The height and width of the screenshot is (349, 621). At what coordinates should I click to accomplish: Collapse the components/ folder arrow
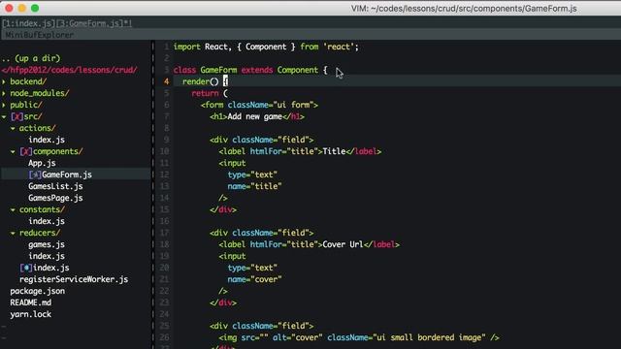[x=13, y=151]
